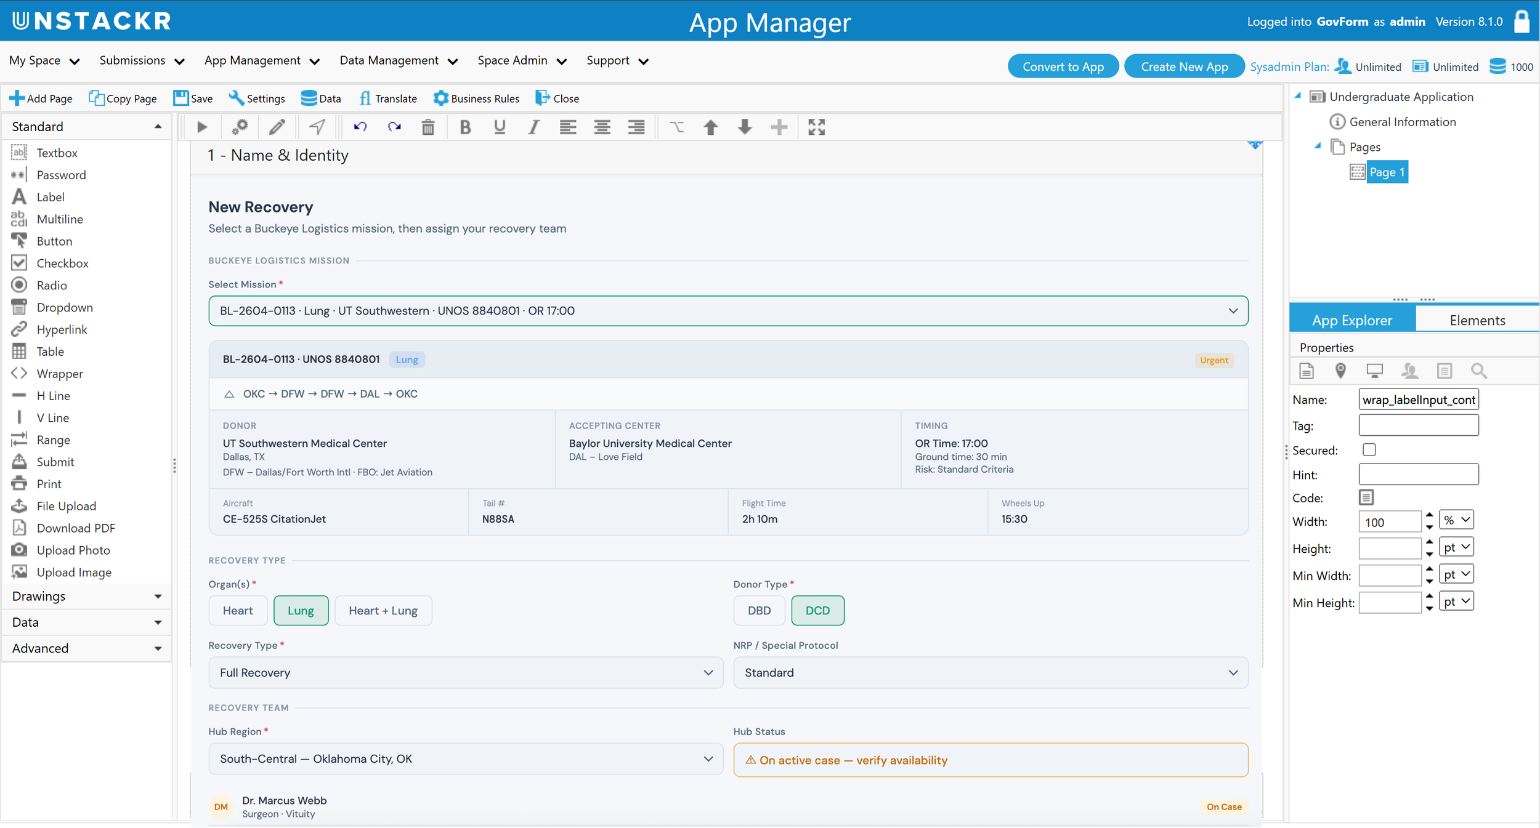
Task: Pick the Multiline element in the palette
Action: pos(60,219)
